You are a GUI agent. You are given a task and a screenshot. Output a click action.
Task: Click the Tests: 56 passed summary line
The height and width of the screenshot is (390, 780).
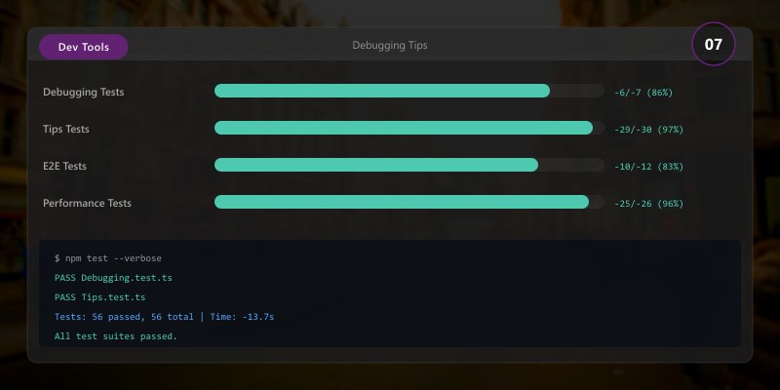[164, 317]
